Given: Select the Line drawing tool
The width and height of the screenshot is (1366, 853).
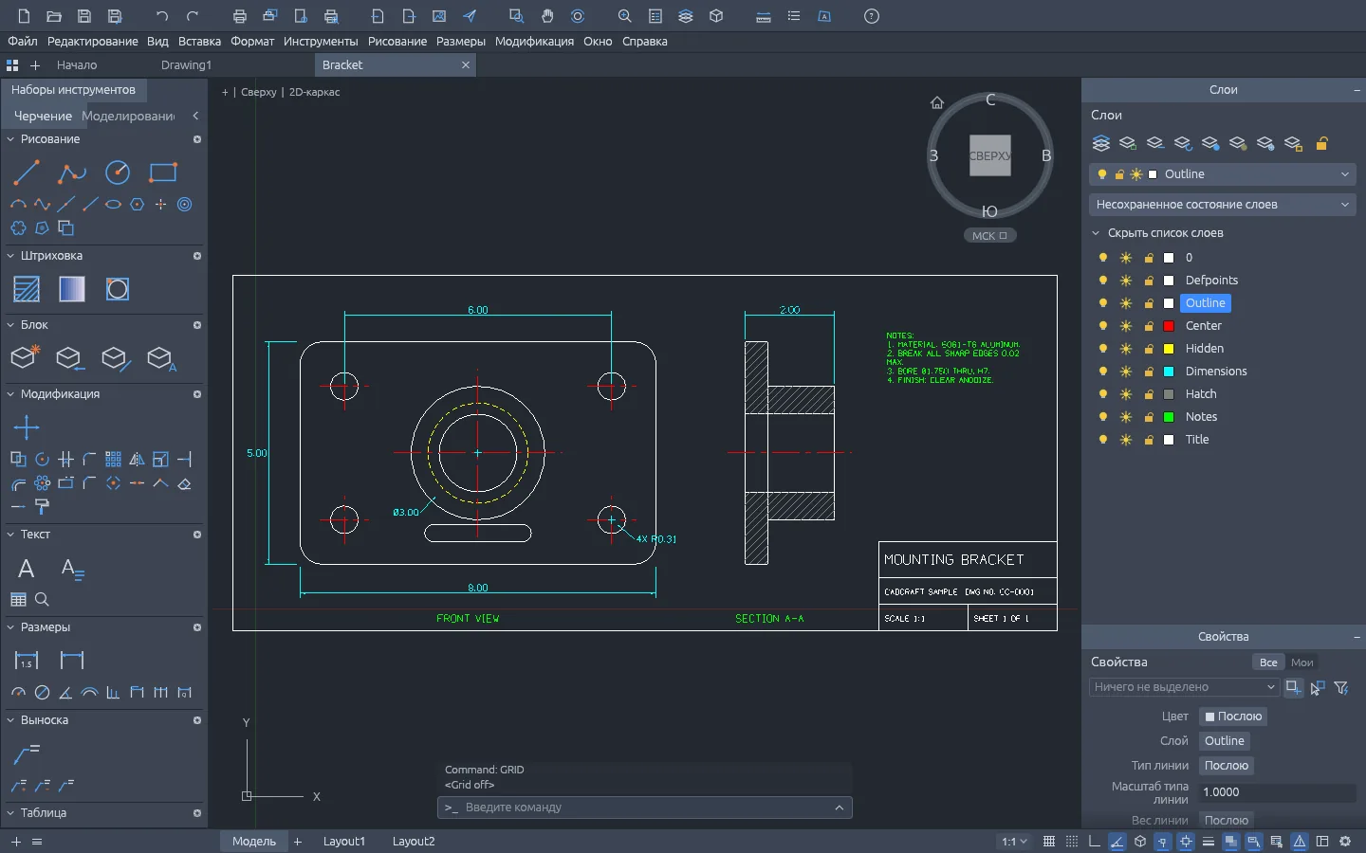Looking at the screenshot, I should pyautogui.click(x=27, y=172).
